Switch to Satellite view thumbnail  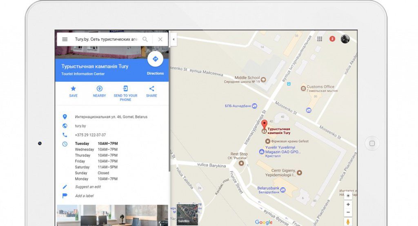[x=187, y=214]
